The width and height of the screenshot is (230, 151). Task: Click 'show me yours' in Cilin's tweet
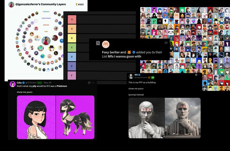[24, 92]
